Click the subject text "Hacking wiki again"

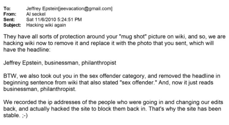click(46, 25)
